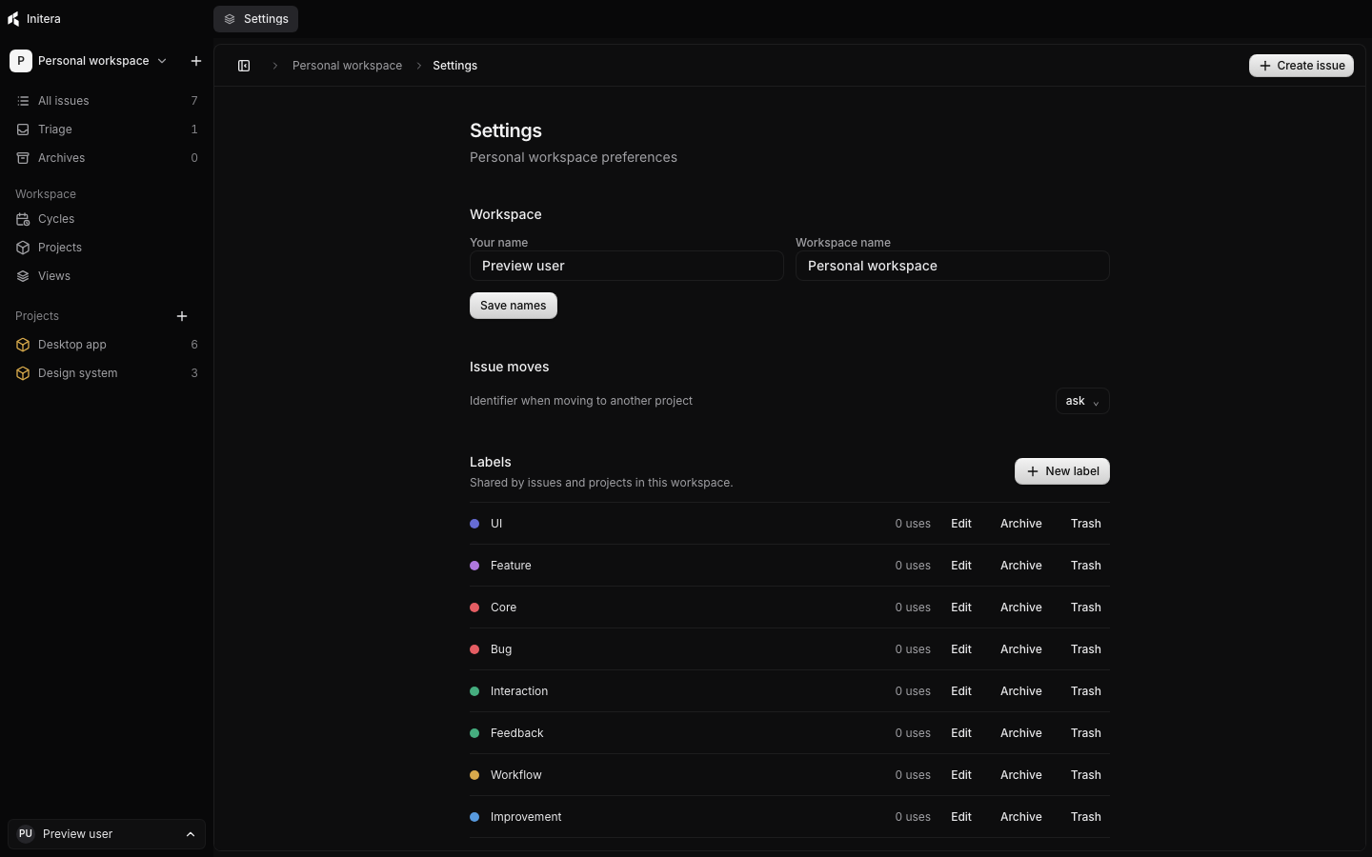Archive the Interaction label
This screenshot has width=1372, height=857.
pyautogui.click(x=1021, y=691)
